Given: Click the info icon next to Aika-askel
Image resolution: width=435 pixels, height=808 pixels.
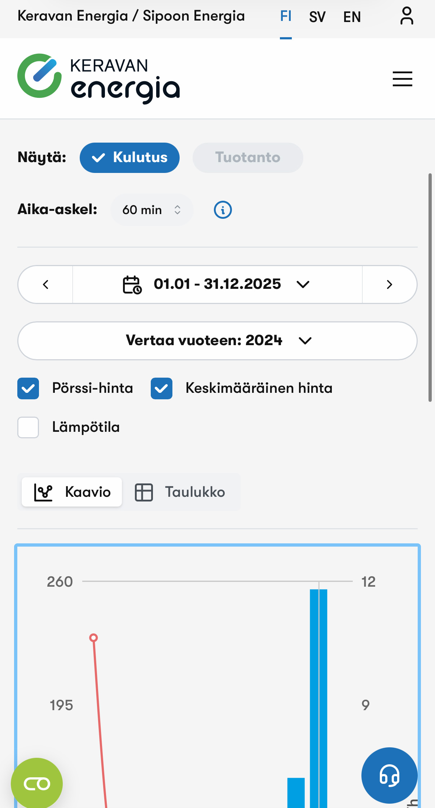Looking at the screenshot, I should pos(222,210).
